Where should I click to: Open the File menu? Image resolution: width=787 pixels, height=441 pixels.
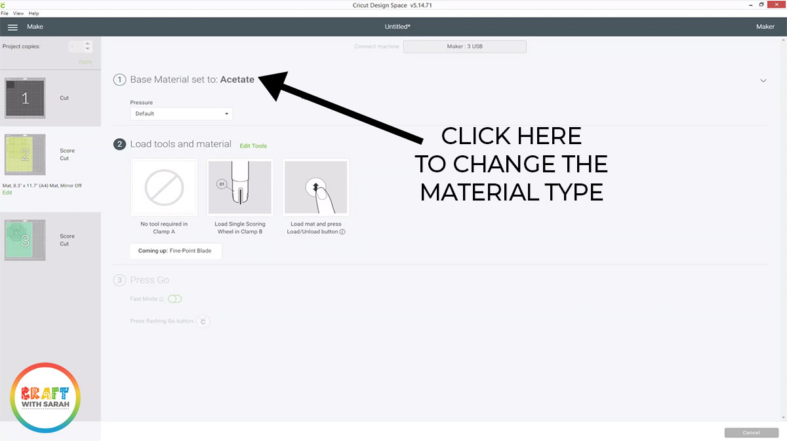coord(6,12)
